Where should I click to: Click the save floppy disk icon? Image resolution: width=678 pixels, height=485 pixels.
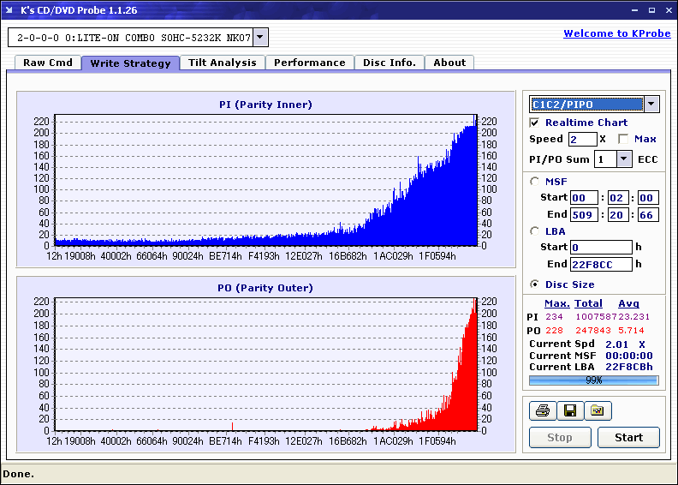click(570, 410)
